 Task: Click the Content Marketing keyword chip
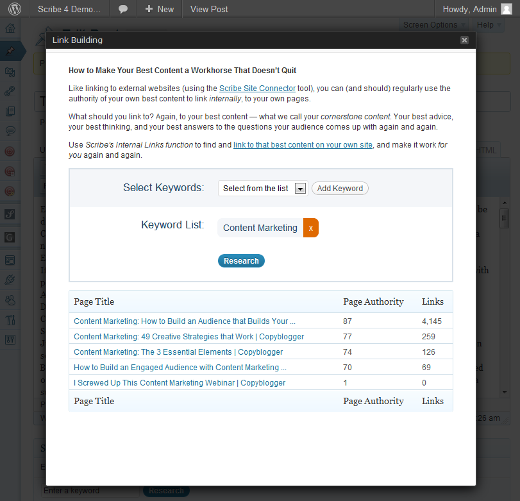[260, 228]
